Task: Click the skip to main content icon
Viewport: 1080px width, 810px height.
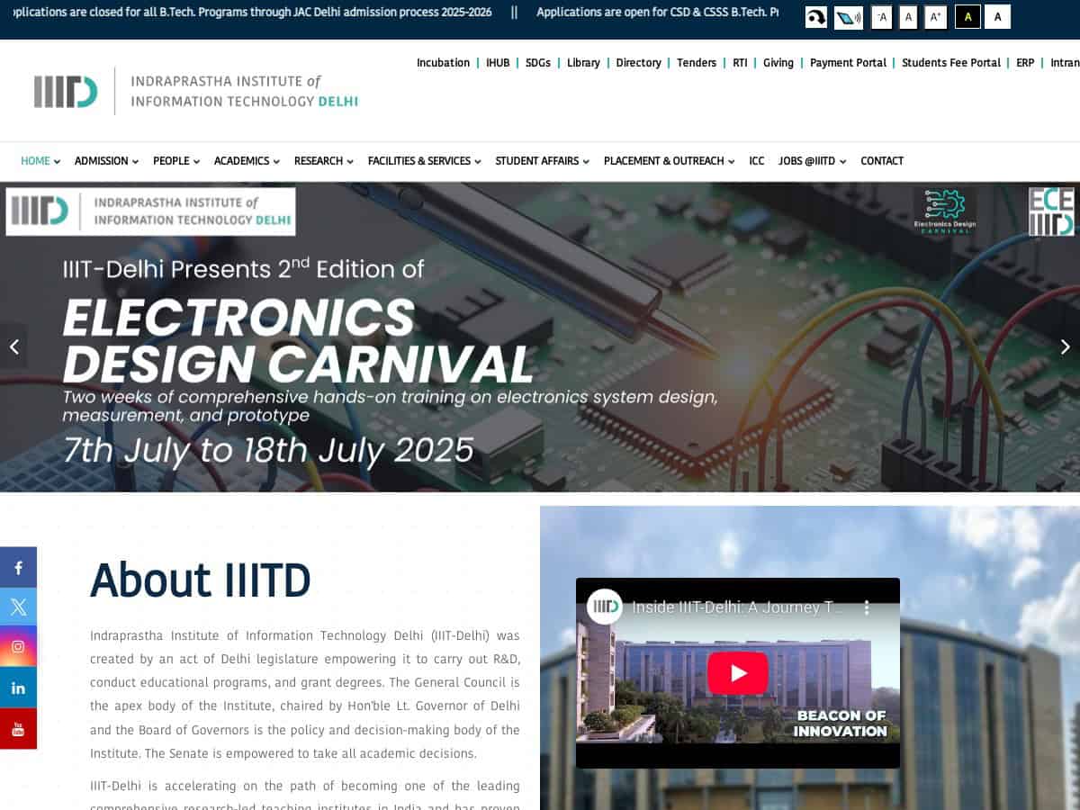Action: (815, 17)
